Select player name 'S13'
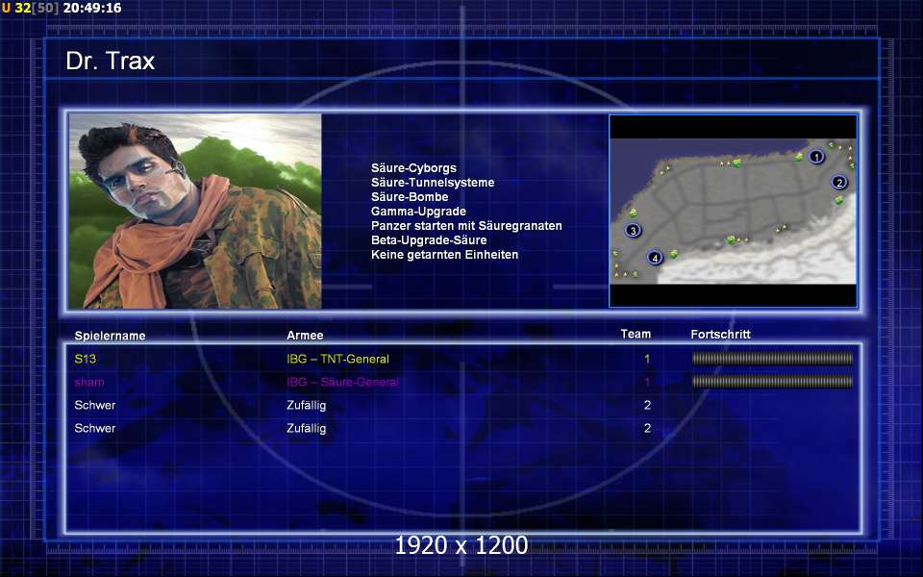The image size is (923, 577). (x=86, y=359)
